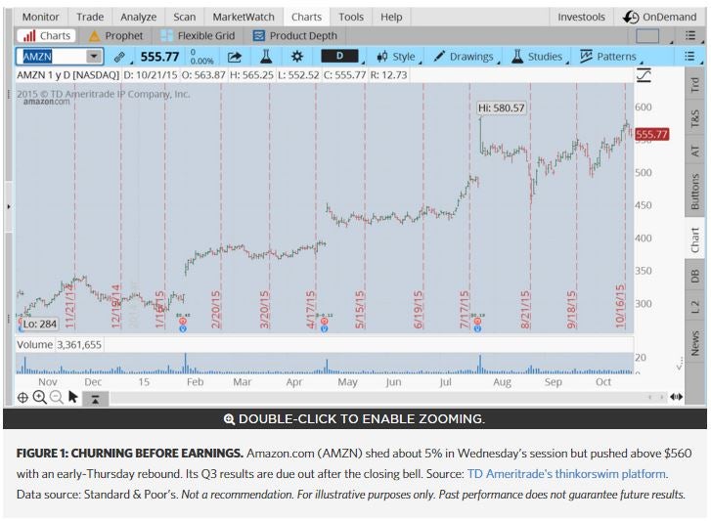Open the chart toolbar list menu icon
This screenshot has height=521, width=711.
click(x=689, y=56)
